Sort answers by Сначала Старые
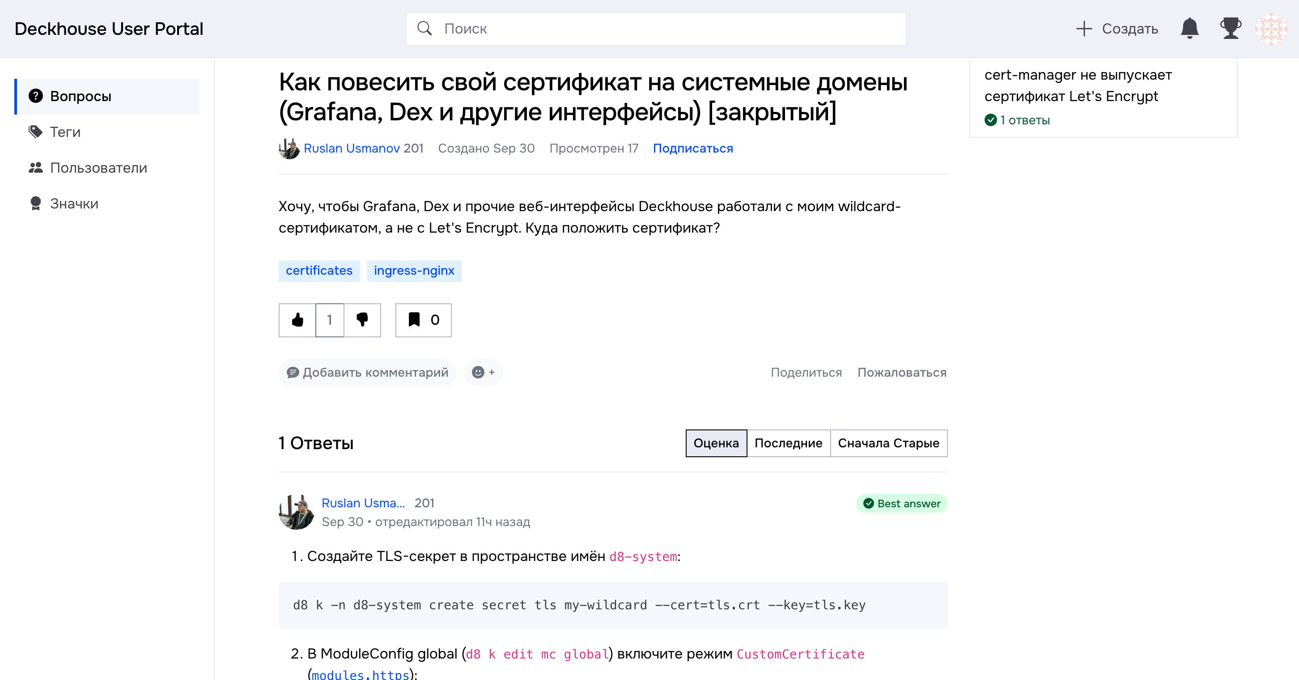 pyautogui.click(x=888, y=443)
